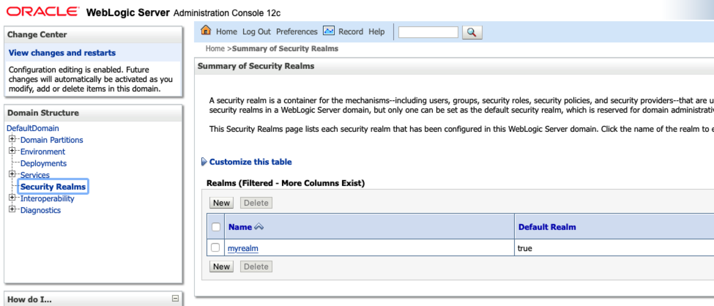Screen dimensions: 714x306
Task: Open the Home toolbar link
Action: pyautogui.click(x=226, y=32)
